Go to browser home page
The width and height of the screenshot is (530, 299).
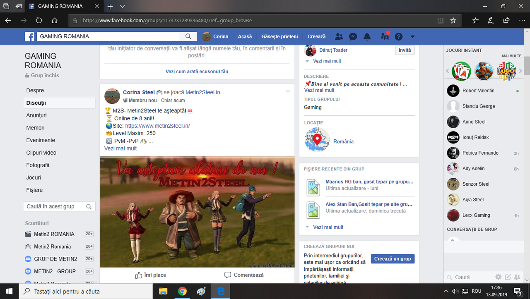(x=55, y=20)
